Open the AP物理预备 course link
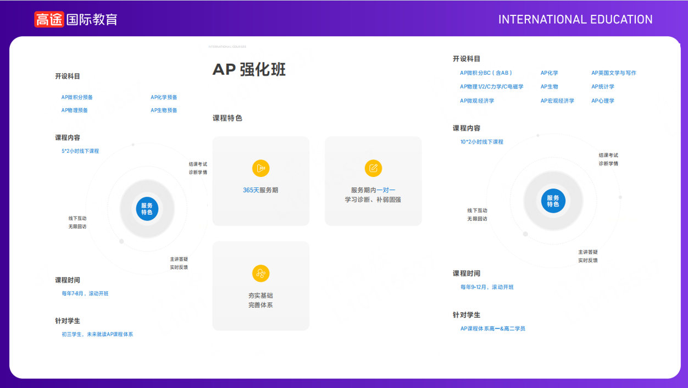This screenshot has height=388, width=688. (x=74, y=110)
